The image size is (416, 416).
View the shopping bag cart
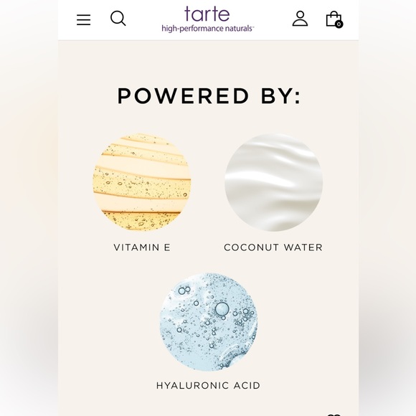pos(334,19)
